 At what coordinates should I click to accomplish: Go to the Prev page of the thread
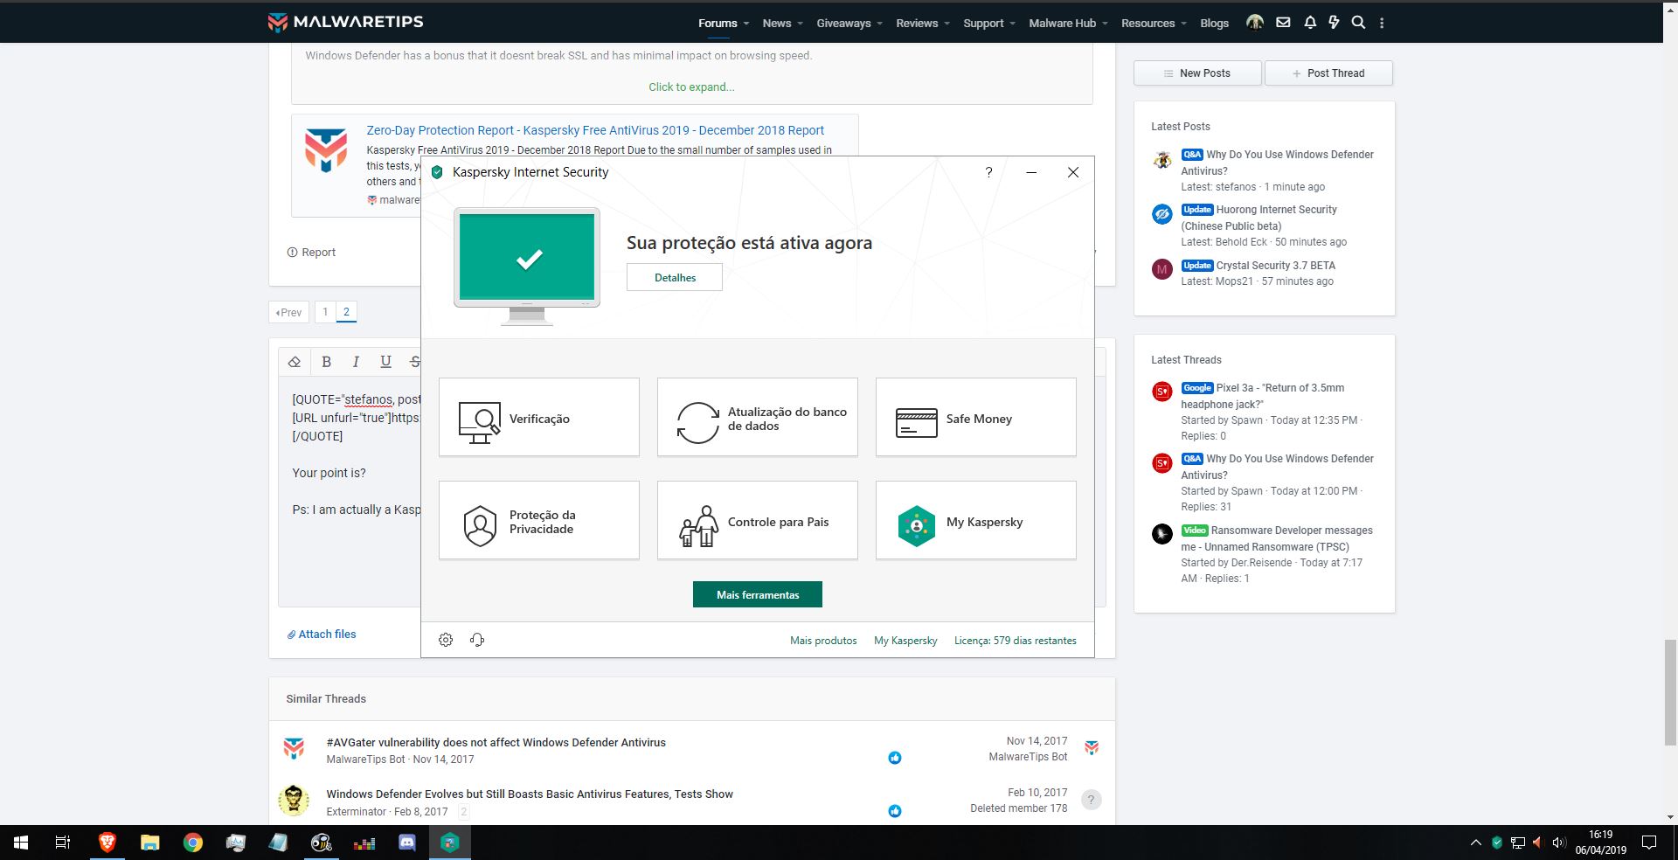point(288,312)
